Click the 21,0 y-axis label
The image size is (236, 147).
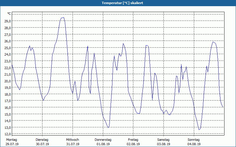point(8,74)
